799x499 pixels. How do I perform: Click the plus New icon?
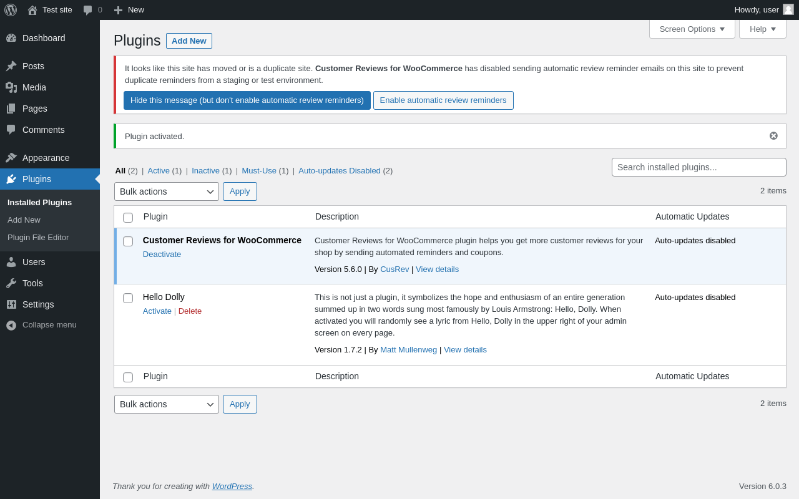(x=118, y=10)
